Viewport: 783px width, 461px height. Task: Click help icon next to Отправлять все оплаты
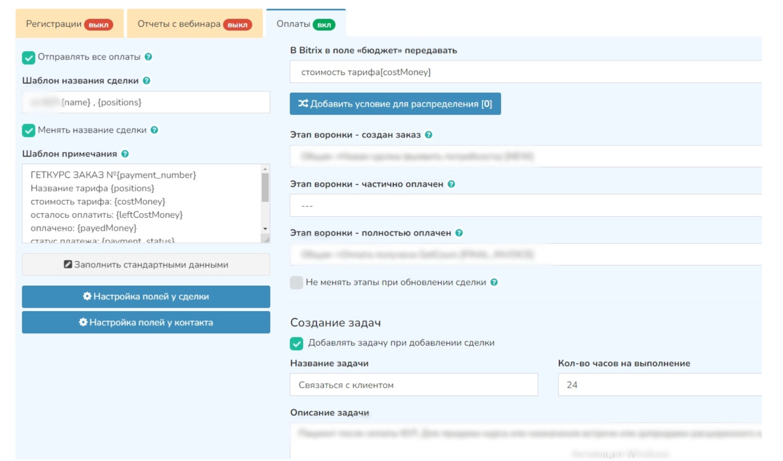coord(148,57)
